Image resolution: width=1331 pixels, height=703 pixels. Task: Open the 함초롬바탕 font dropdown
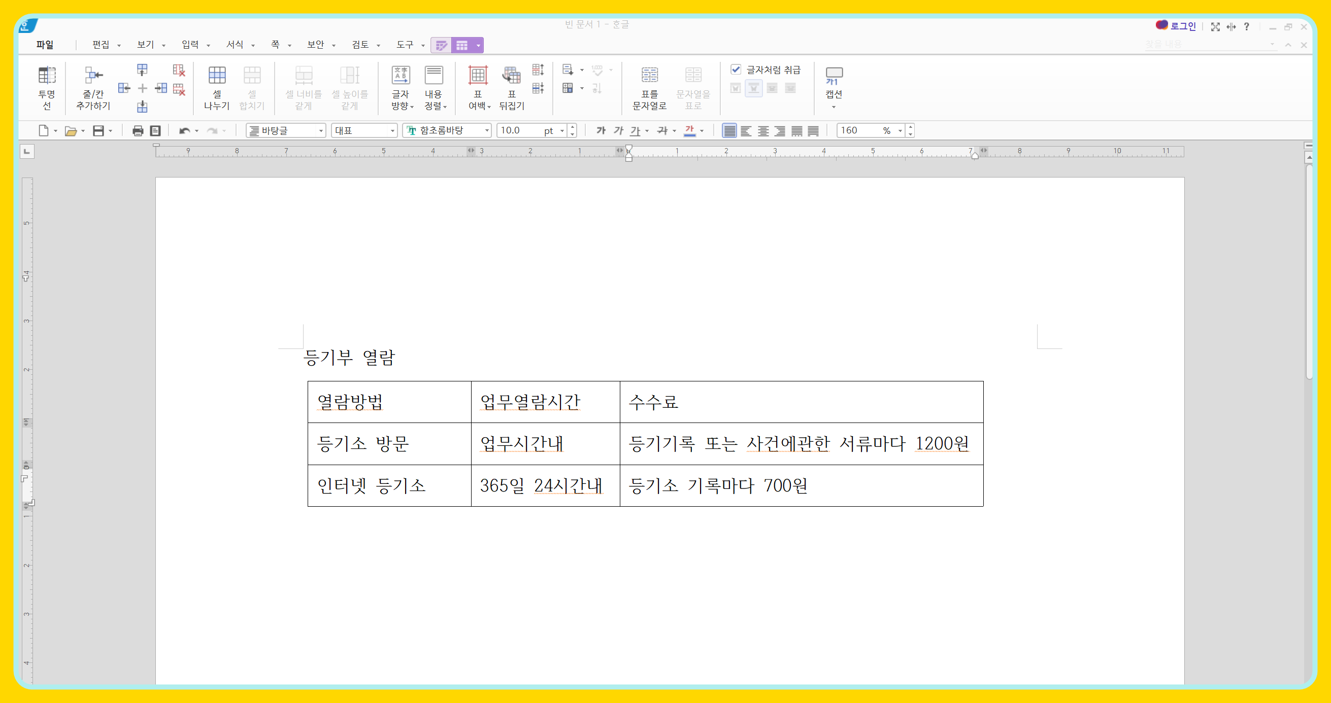click(x=487, y=131)
